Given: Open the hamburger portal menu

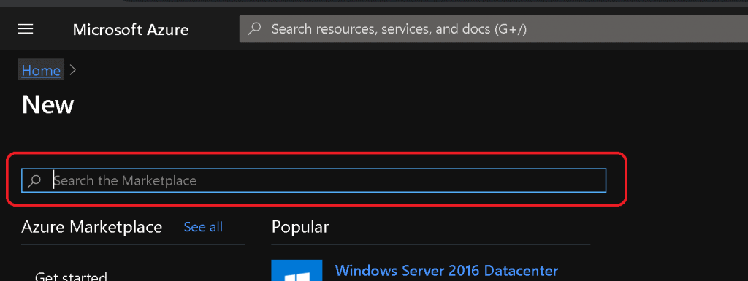Looking at the screenshot, I should pos(26,29).
